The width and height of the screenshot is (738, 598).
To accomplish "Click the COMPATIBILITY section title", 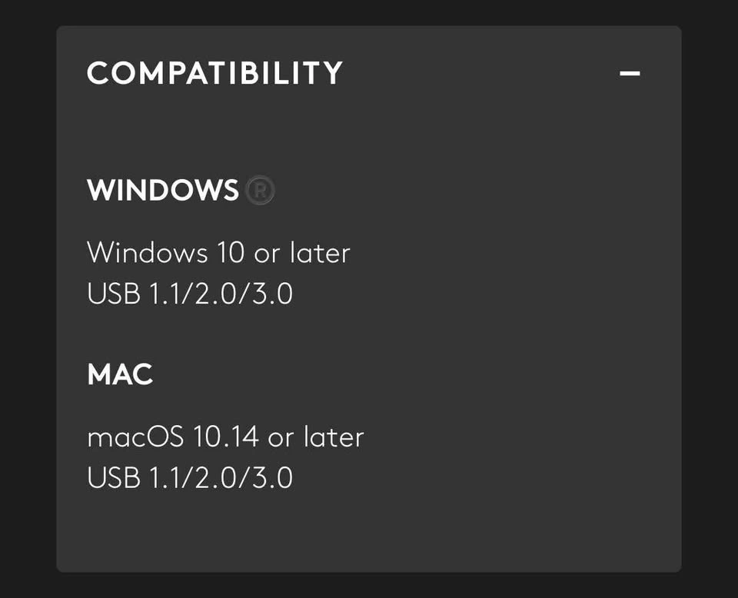I will (x=214, y=74).
